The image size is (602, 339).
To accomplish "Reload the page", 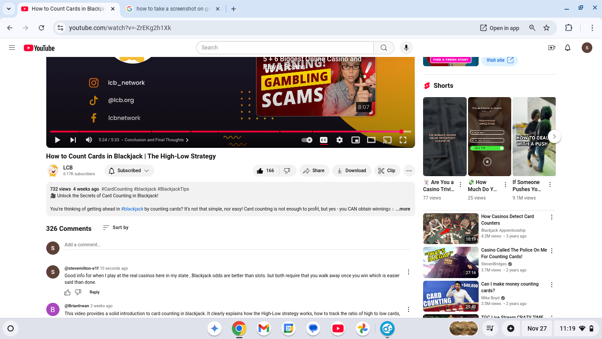I will (41, 28).
